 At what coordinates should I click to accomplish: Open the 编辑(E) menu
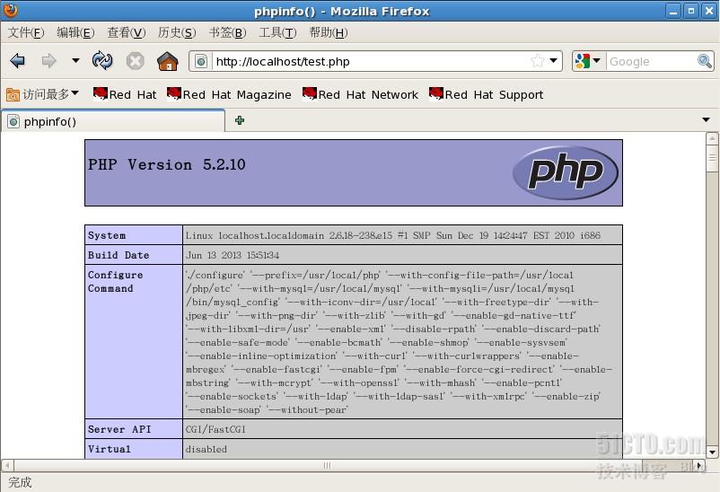75,32
